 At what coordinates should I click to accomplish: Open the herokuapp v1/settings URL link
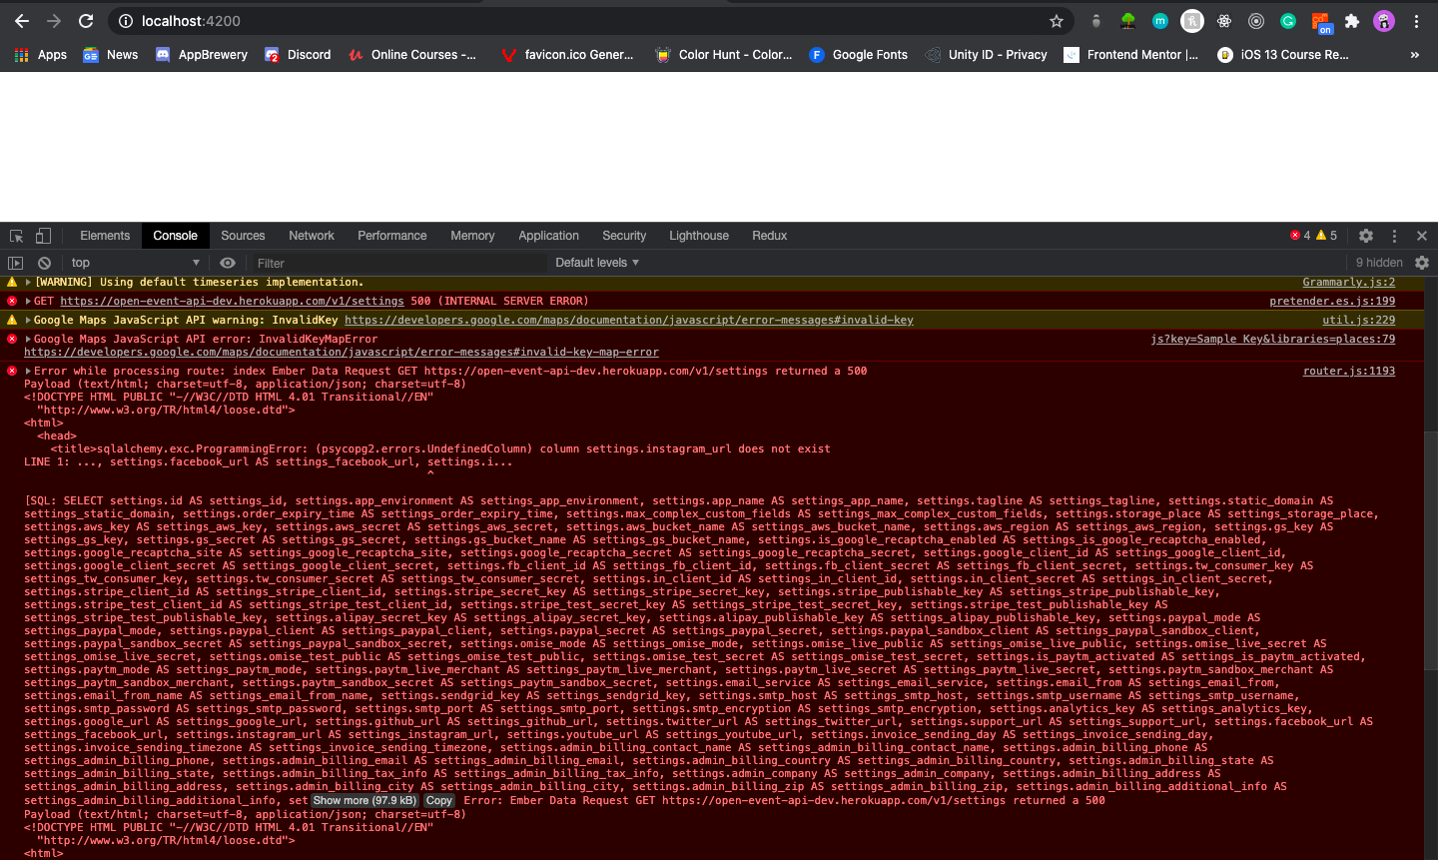tap(232, 301)
